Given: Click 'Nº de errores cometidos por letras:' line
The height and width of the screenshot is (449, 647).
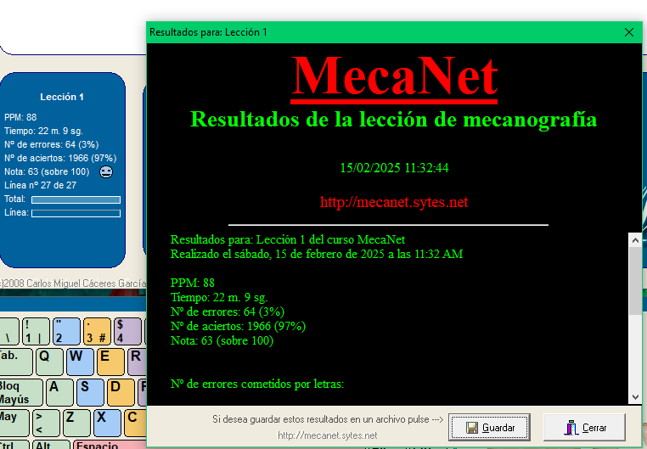Looking at the screenshot, I should [257, 384].
